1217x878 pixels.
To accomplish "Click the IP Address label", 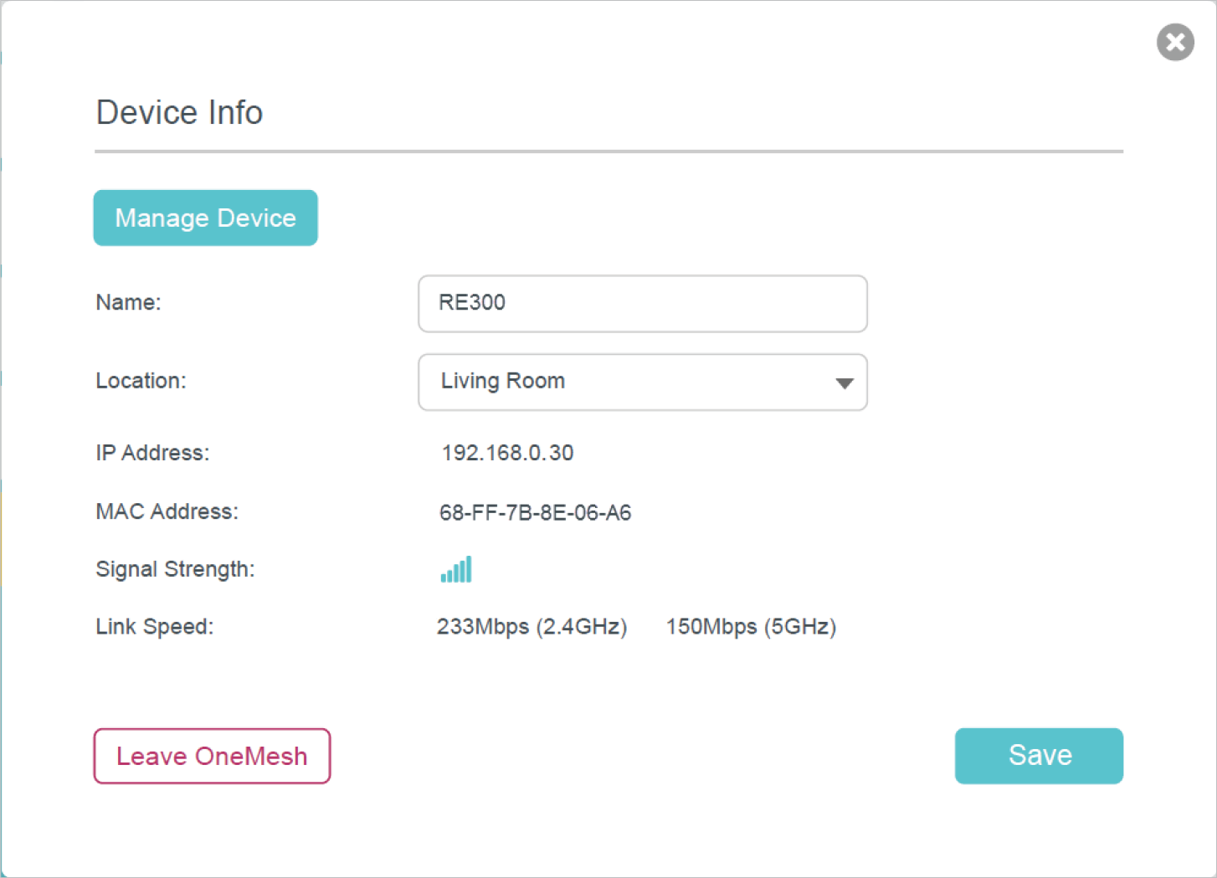I will [152, 453].
